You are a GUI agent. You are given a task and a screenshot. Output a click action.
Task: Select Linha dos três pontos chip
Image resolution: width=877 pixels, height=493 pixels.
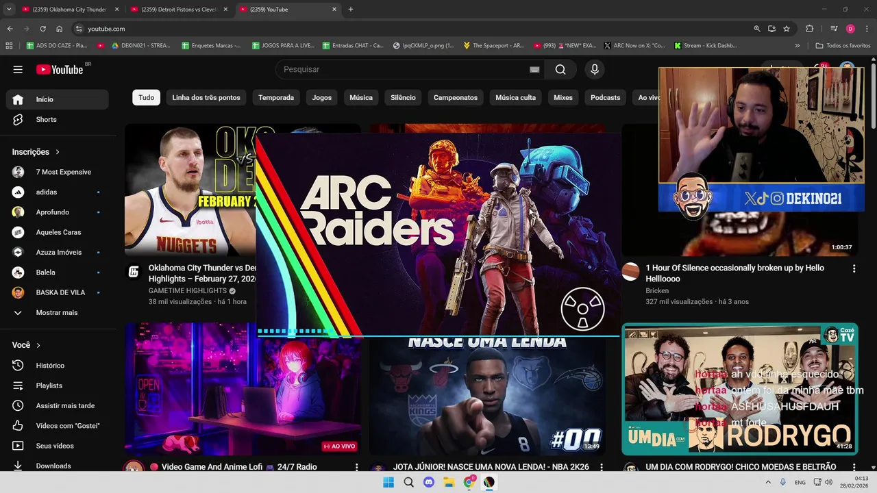coord(206,97)
